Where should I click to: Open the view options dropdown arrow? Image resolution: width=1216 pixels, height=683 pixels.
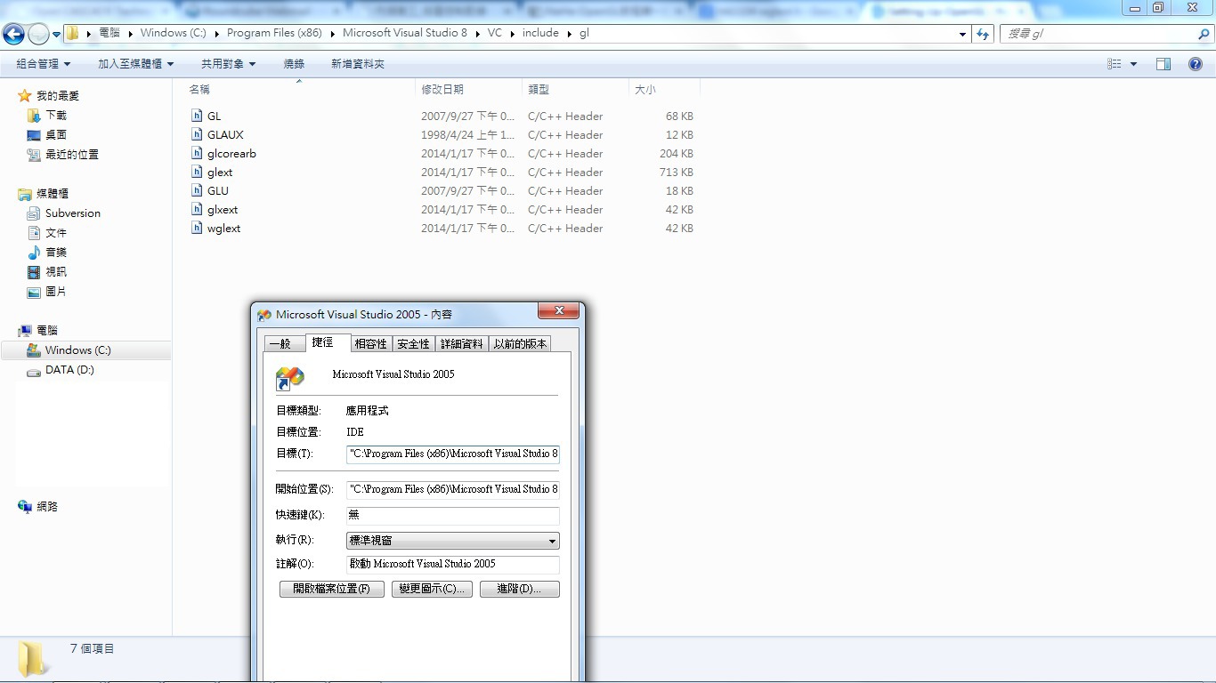point(1133,64)
